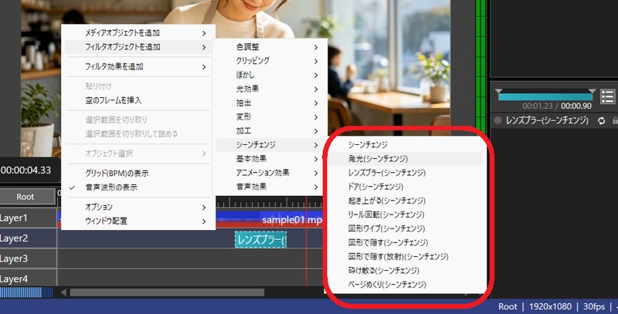Viewport: 618px width, 314px height.
Task: Open オプション submenu
Action: (x=138, y=207)
